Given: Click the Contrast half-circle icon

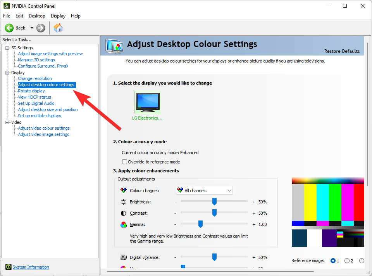Looking at the screenshot, I should pyautogui.click(x=123, y=213).
